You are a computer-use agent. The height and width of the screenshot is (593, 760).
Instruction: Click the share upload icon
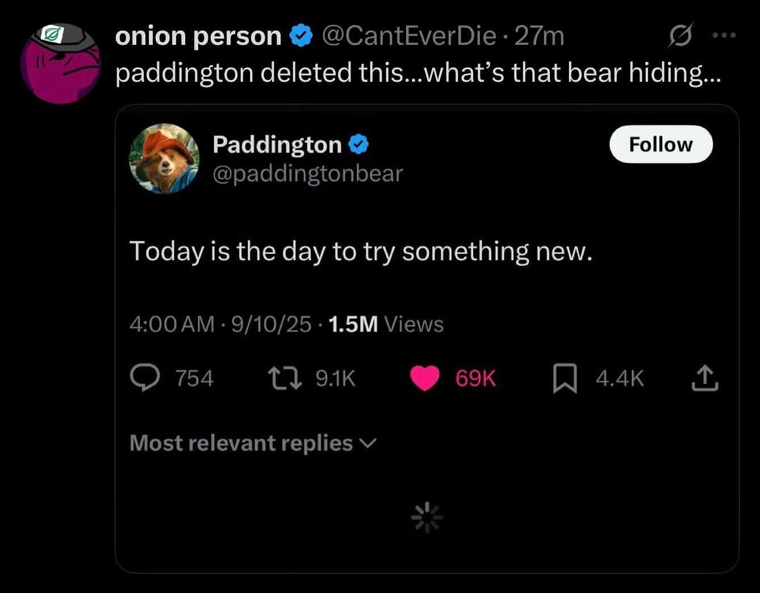[x=704, y=378]
